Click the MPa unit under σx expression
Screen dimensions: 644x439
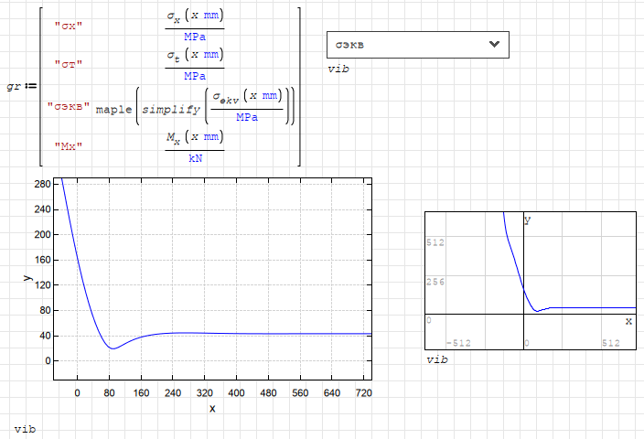tap(195, 37)
